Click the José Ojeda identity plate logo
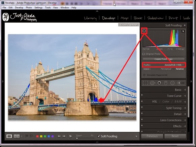The width and height of the screenshot is (196, 147). (x=20, y=17)
